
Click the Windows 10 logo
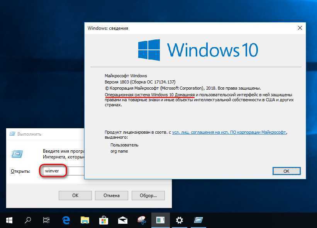click(x=198, y=50)
